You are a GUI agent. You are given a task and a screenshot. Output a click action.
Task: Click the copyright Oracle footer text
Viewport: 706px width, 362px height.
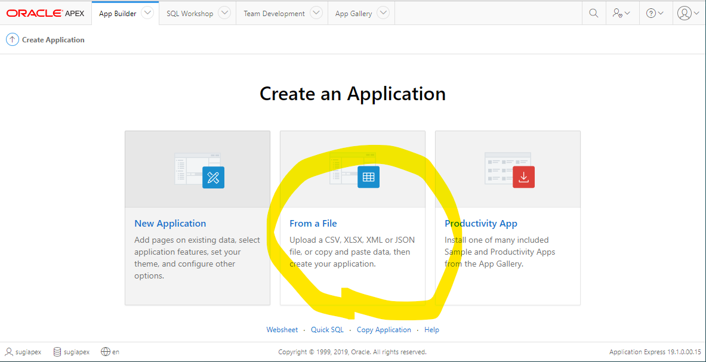pos(353,352)
